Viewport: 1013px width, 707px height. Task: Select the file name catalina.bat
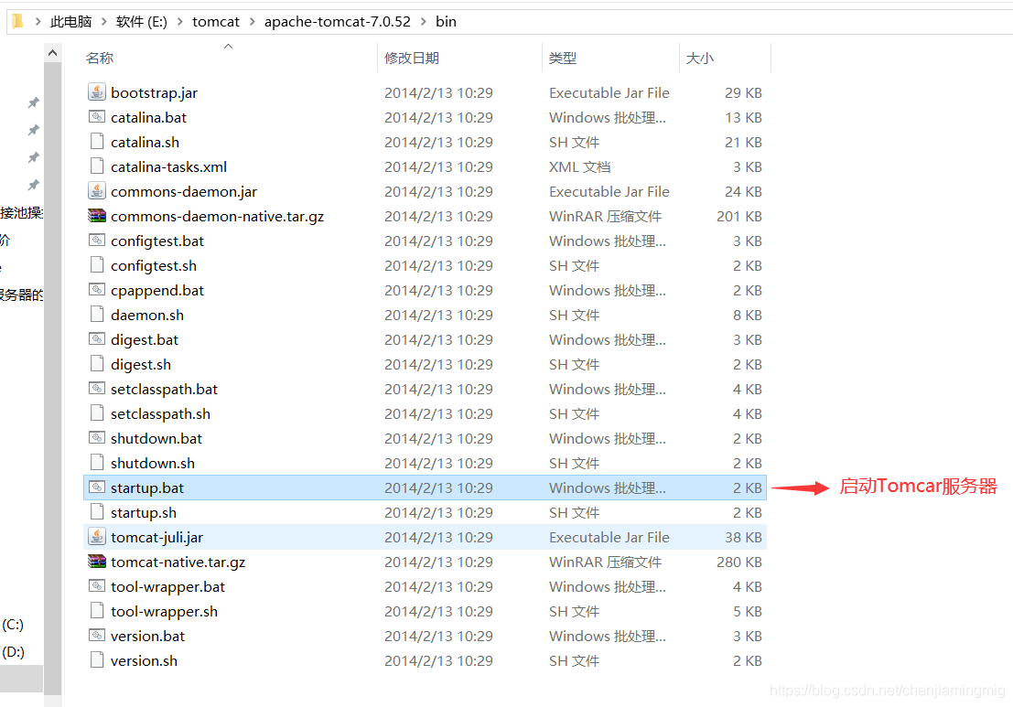tap(148, 117)
